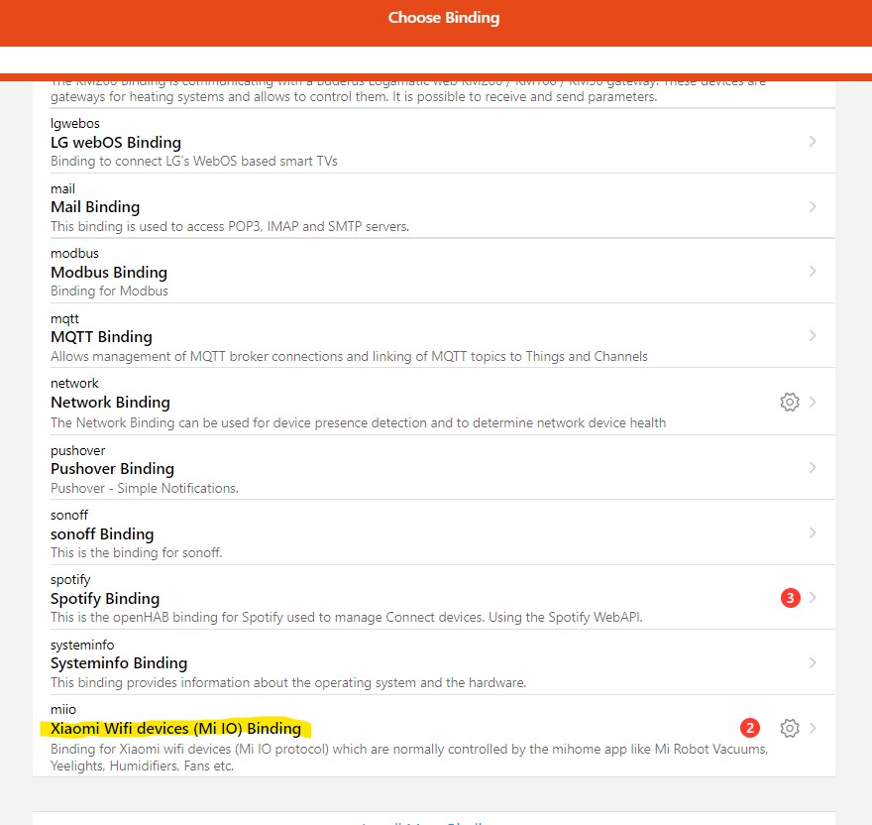Click the operating system and hardware description

point(288,682)
